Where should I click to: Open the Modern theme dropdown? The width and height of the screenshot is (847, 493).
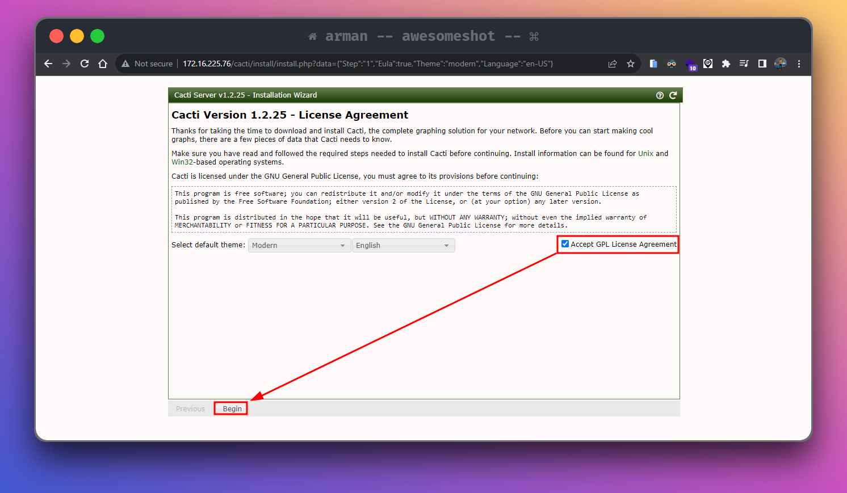pos(299,245)
